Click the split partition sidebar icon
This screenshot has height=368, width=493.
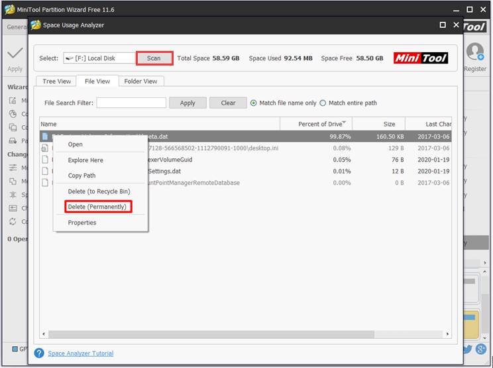13,195
